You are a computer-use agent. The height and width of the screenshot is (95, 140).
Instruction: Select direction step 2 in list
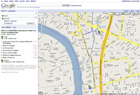(x=19, y=46)
